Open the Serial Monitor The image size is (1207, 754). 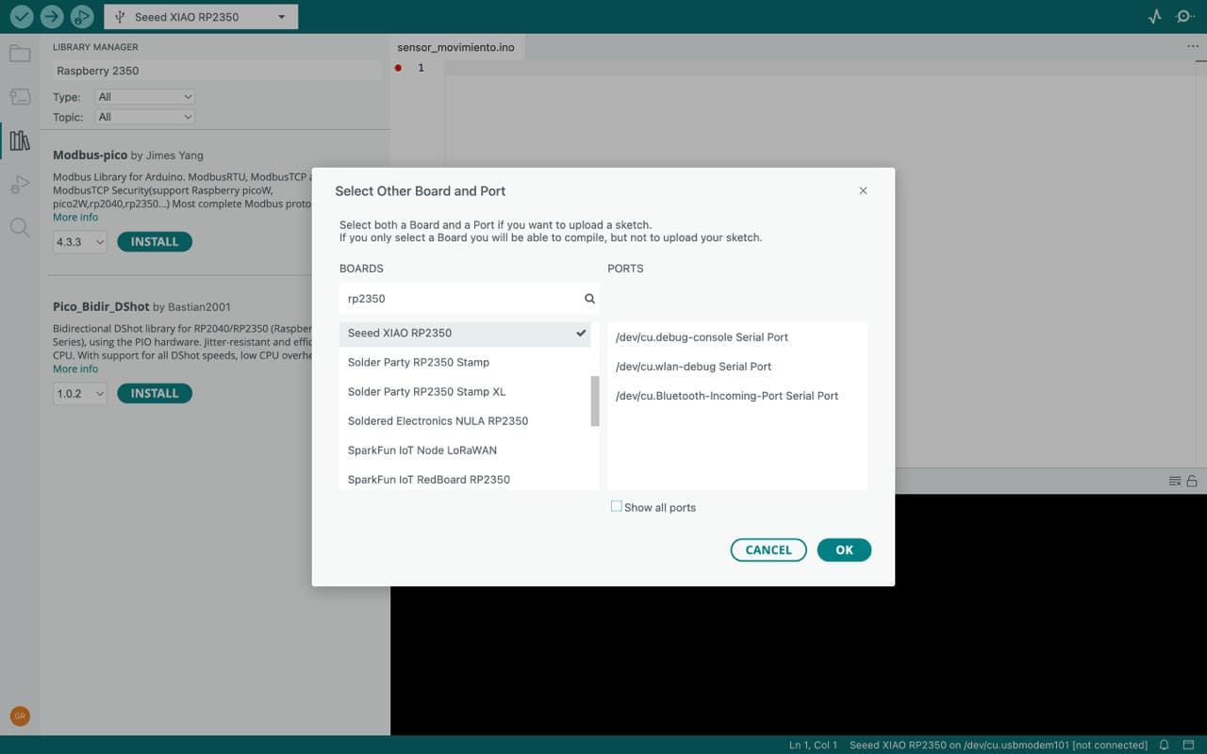[x=1185, y=17]
